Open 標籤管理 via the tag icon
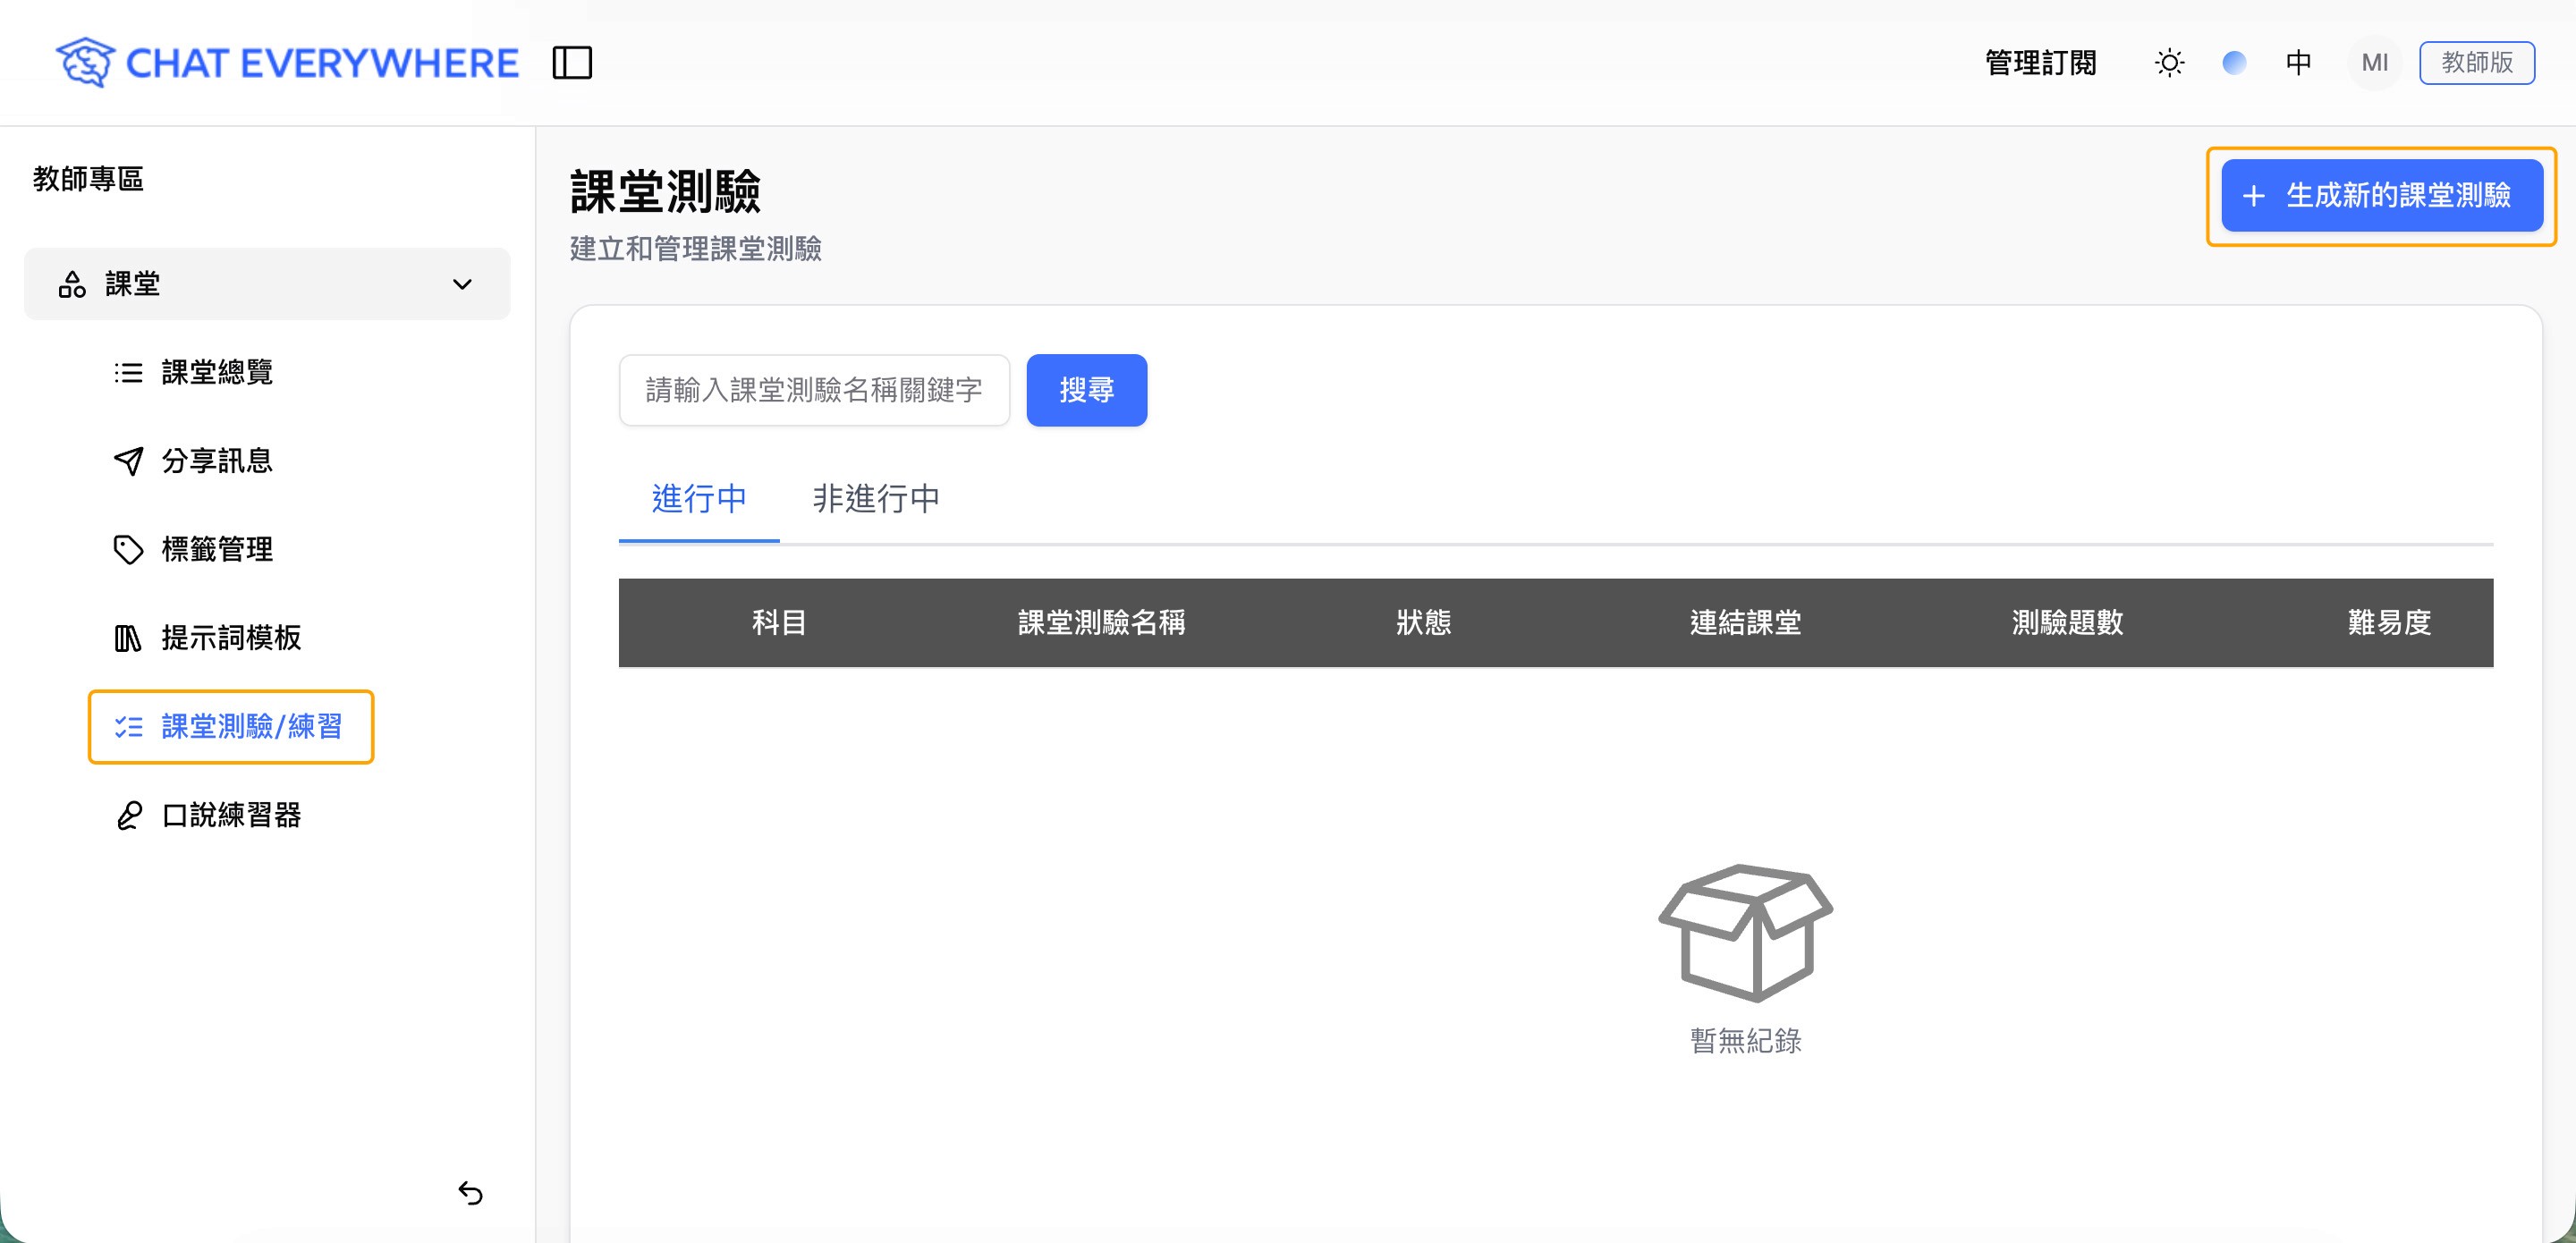This screenshot has height=1243, width=2576. [129, 549]
